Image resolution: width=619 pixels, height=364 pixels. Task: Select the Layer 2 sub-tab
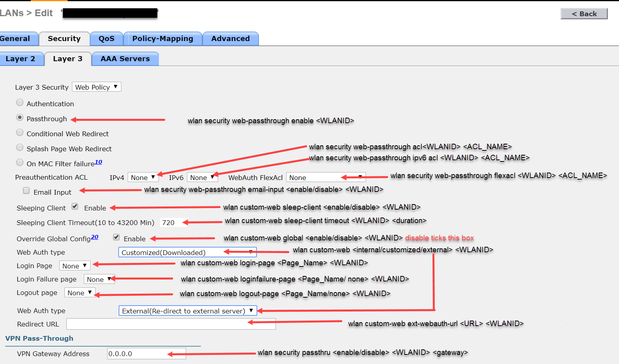tap(21, 59)
